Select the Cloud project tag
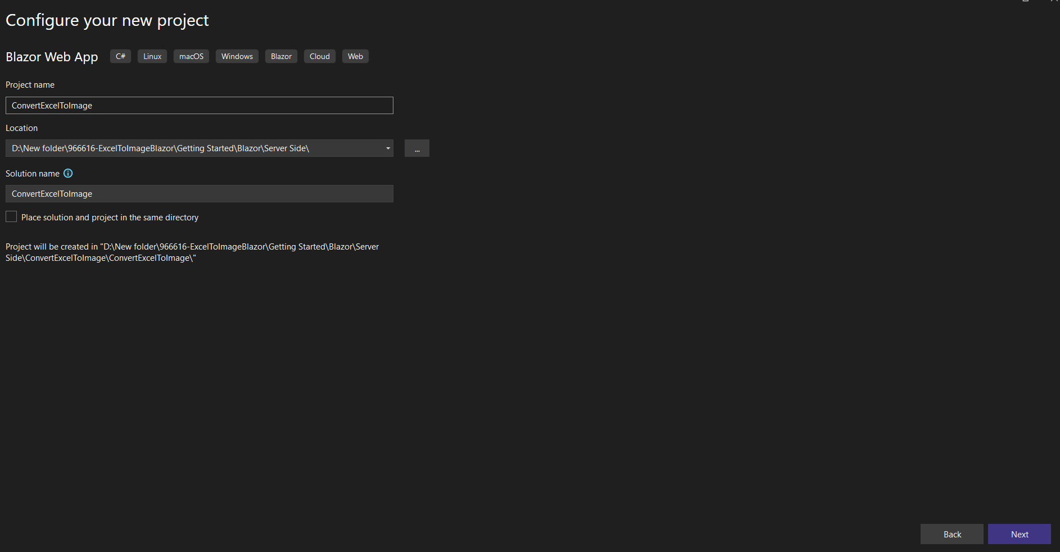Screen dimensions: 1060x552 click(x=319, y=56)
